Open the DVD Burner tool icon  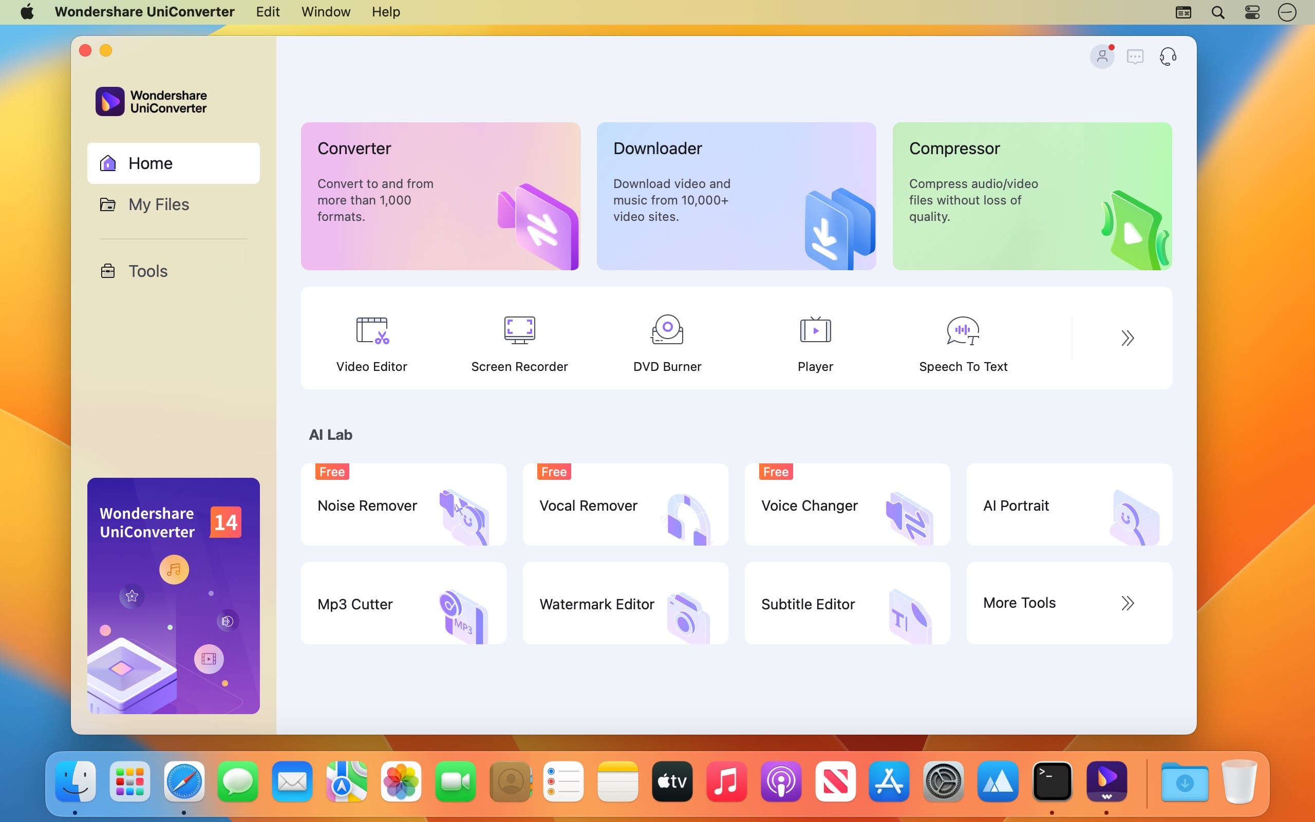667,329
